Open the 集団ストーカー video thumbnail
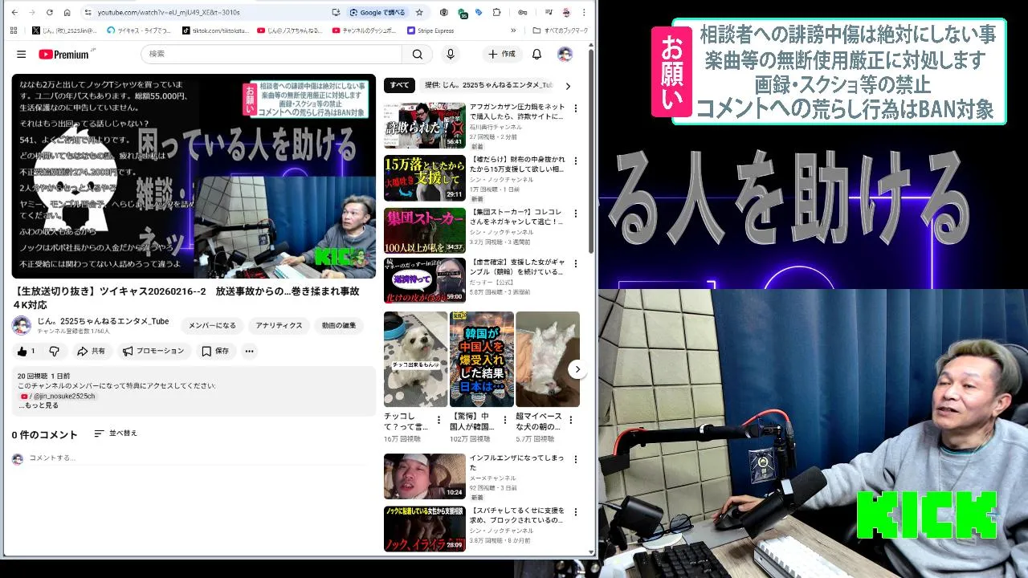The width and height of the screenshot is (1028, 578). coord(424,230)
